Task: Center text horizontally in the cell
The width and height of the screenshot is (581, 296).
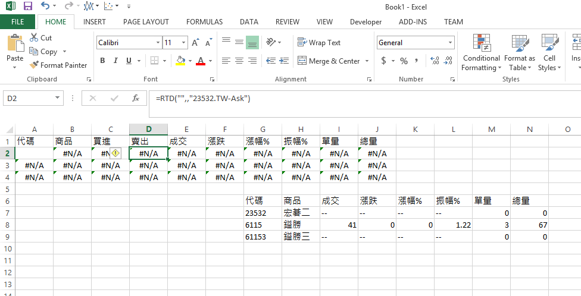Action: (239, 61)
